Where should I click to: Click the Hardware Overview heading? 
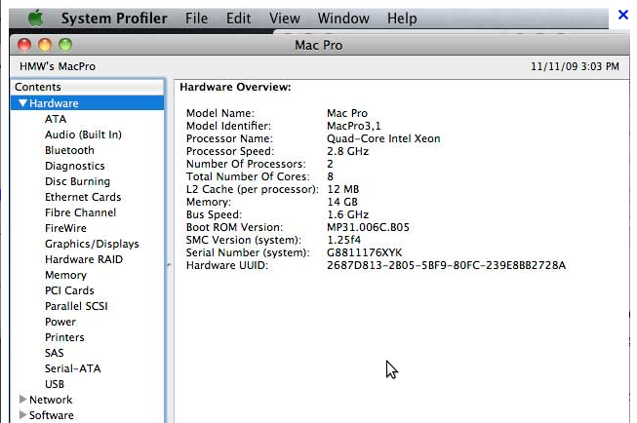tap(235, 87)
